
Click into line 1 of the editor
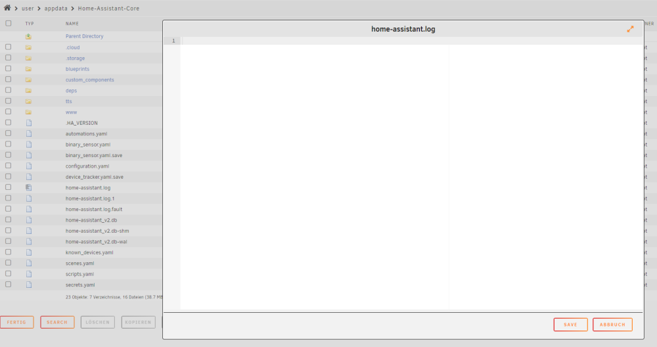pyautogui.click(x=411, y=41)
